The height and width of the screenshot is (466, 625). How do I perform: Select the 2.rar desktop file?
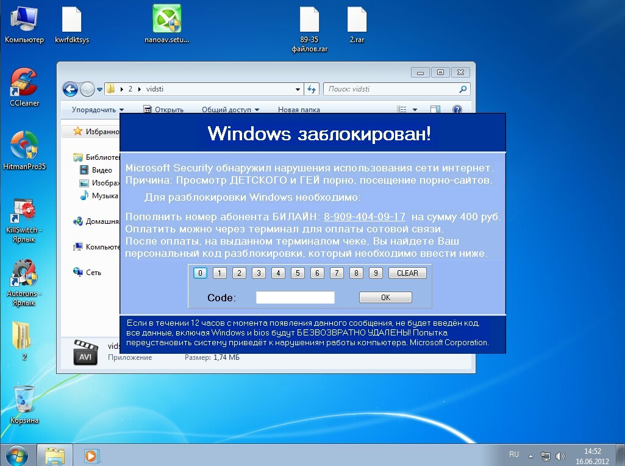point(357,25)
